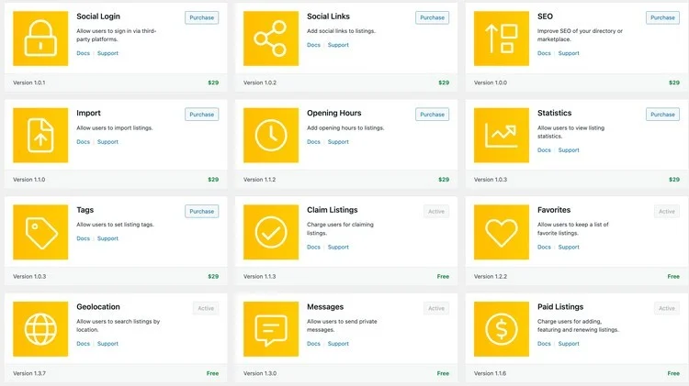View Docs for Geolocation extension
Screen dimensions: 689x386
tap(83, 344)
